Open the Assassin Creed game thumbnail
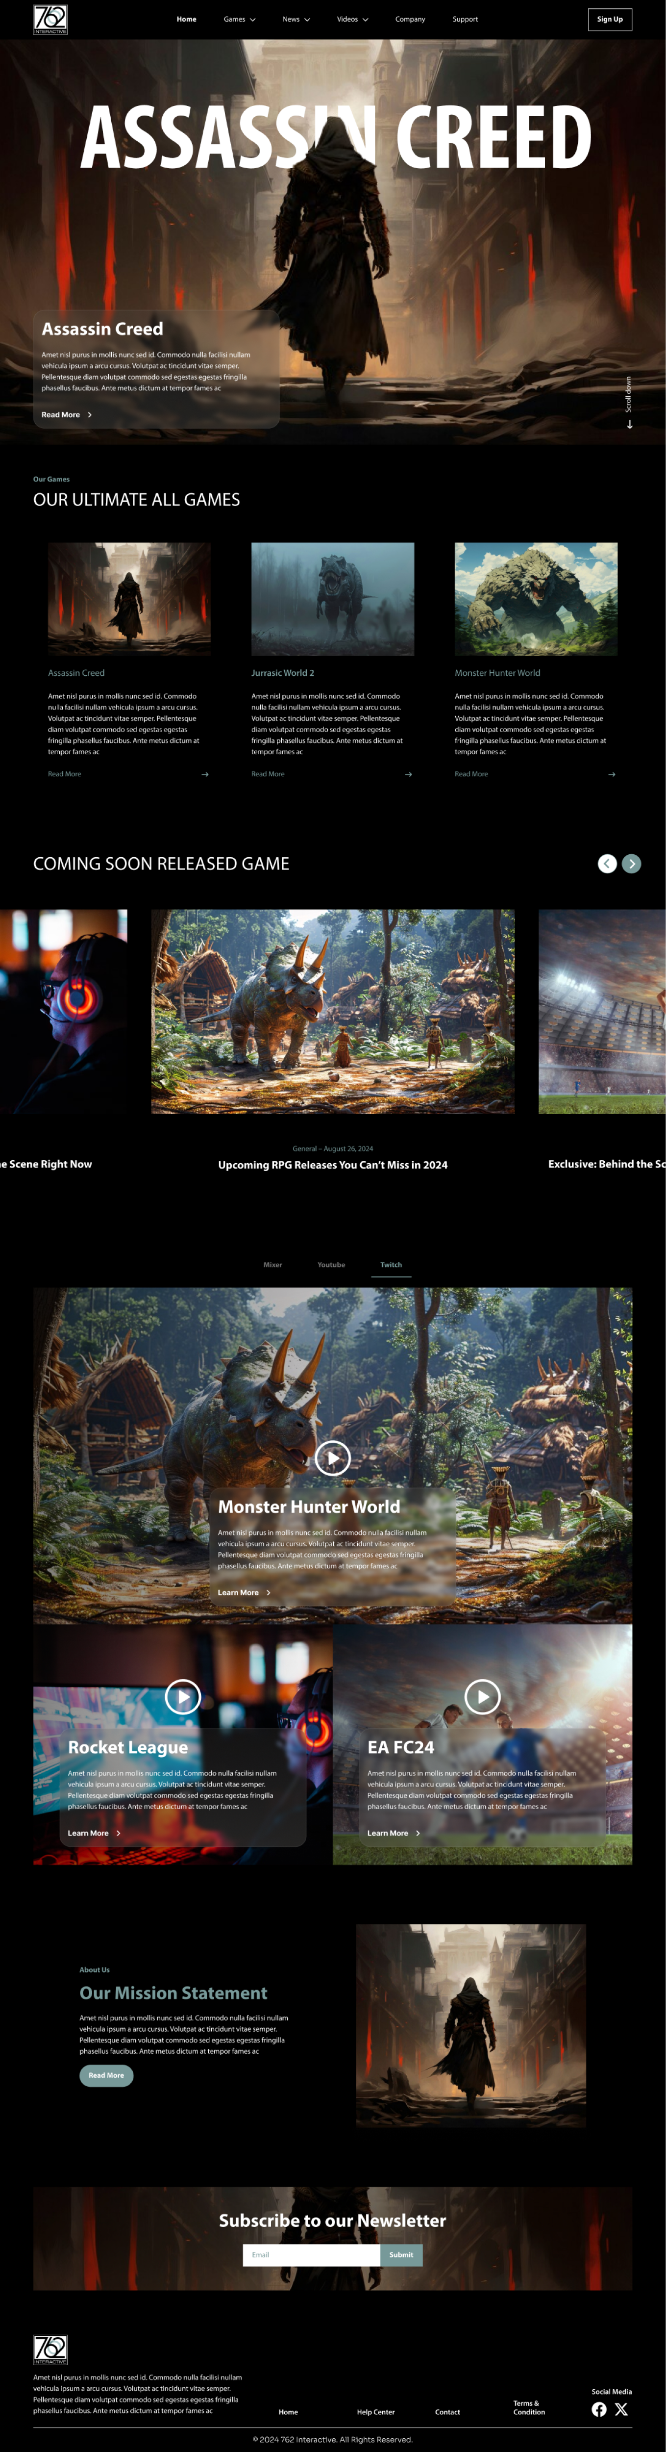The height and width of the screenshot is (2452, 666). [129, 599]
